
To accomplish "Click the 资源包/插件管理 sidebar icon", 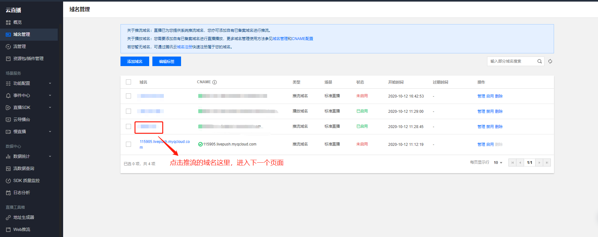I will tap(8, 58).
